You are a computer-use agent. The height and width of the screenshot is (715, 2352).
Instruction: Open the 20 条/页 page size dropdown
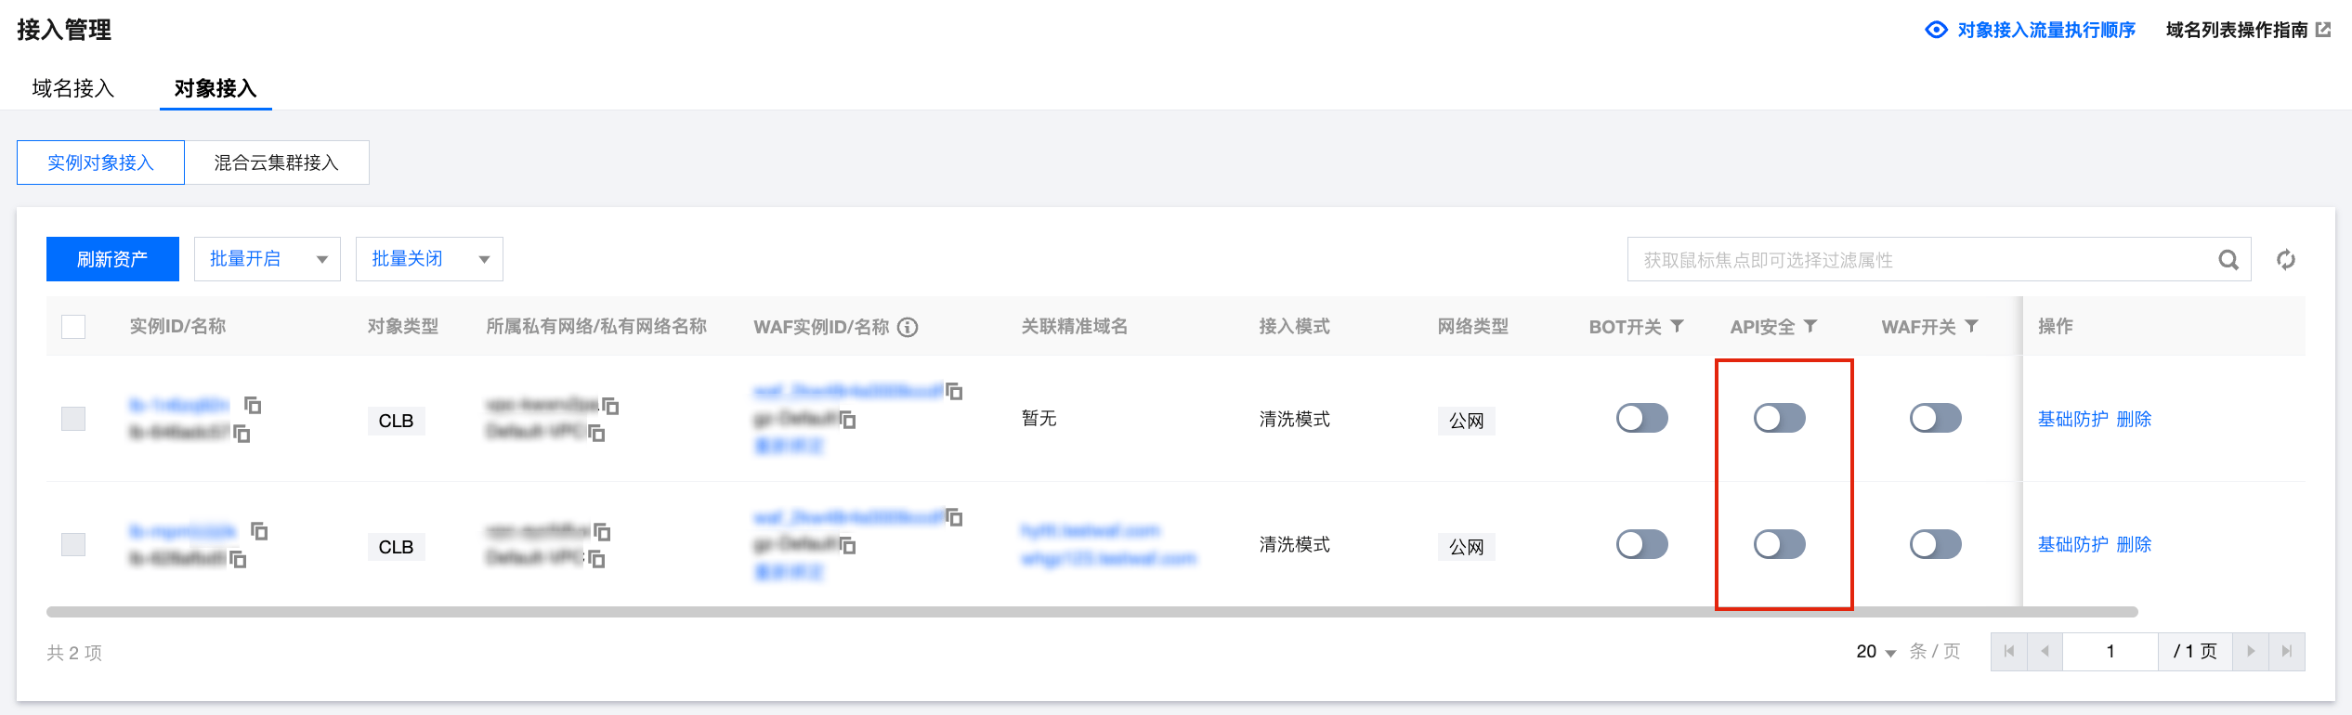(1875, 652)
